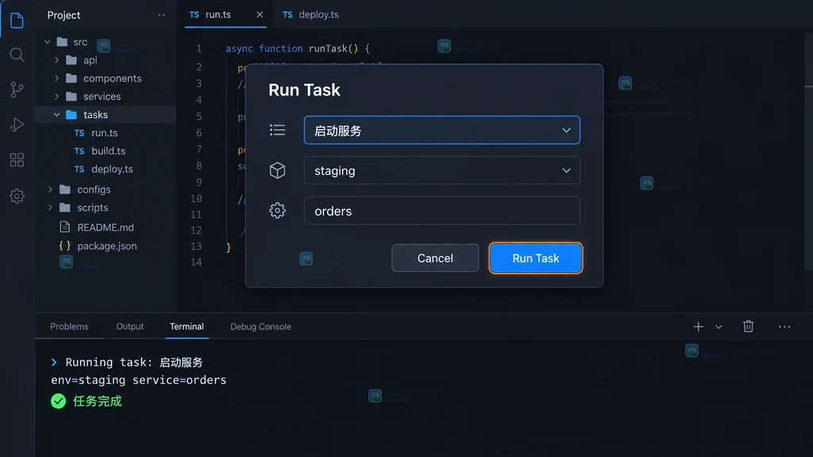Click the green task-complete checkmark icon
The height and width of the screenshot is (457, 813).
click(59, 401)
